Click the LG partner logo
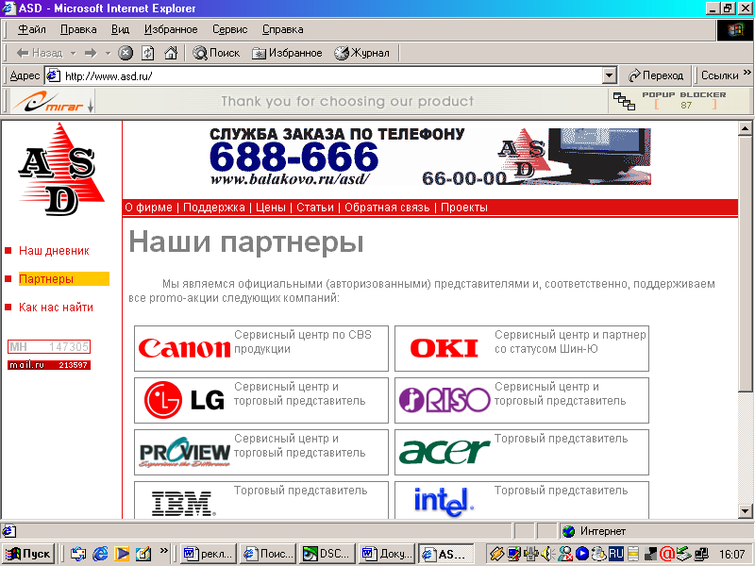The image size is (755, 566). [x=184, y=400]
